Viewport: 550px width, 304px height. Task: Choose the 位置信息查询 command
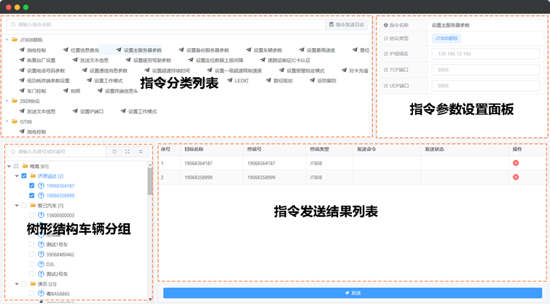click(x=86, y=50)
